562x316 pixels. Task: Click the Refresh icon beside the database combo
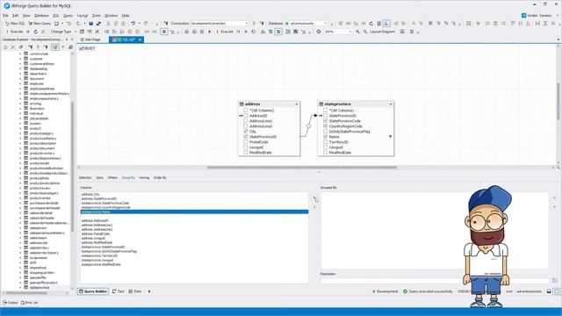click(x=371, y=24)
